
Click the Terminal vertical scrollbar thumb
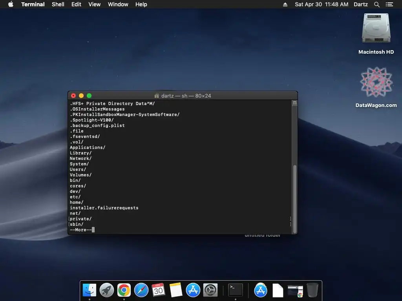click(x=295, y=199)
